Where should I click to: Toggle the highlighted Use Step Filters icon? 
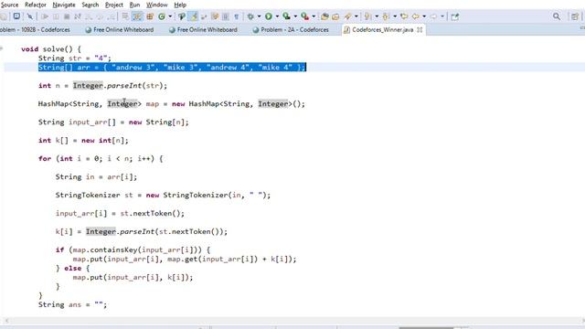137,16
